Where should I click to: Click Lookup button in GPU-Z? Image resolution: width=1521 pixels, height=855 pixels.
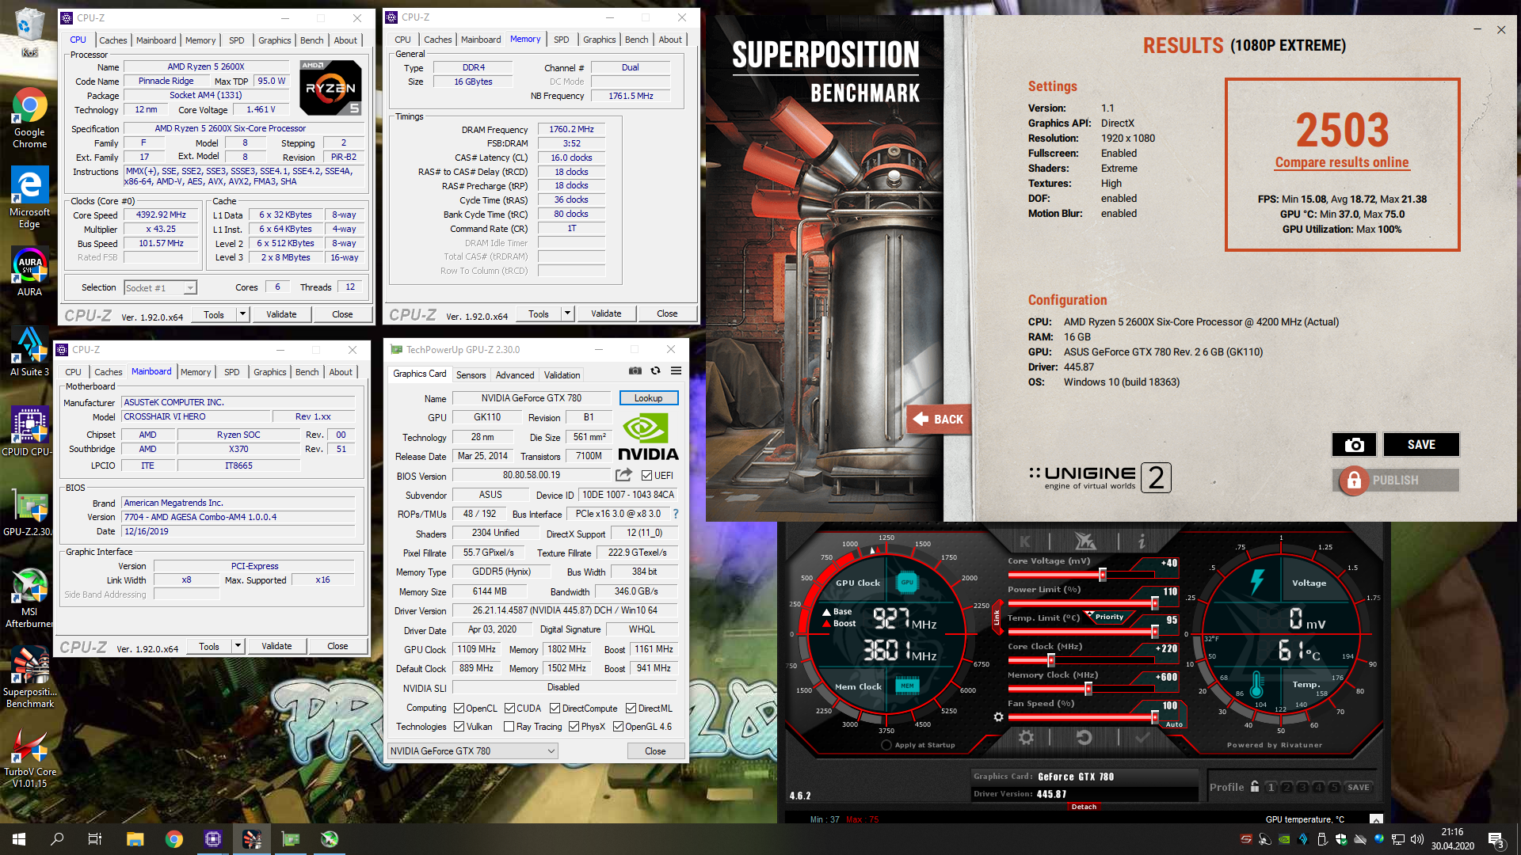pos(648,398)
